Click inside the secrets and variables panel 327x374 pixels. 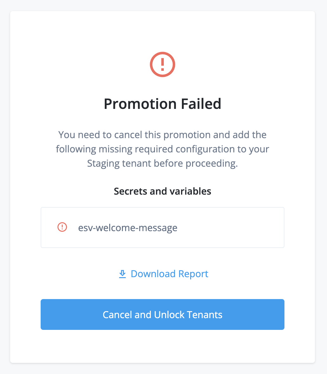coord(190,227)
